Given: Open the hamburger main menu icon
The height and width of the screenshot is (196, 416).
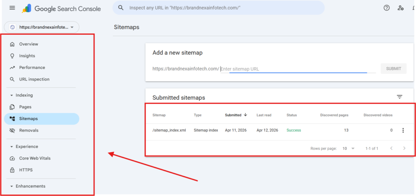Looking at the screenshot, I should (12, 8).
